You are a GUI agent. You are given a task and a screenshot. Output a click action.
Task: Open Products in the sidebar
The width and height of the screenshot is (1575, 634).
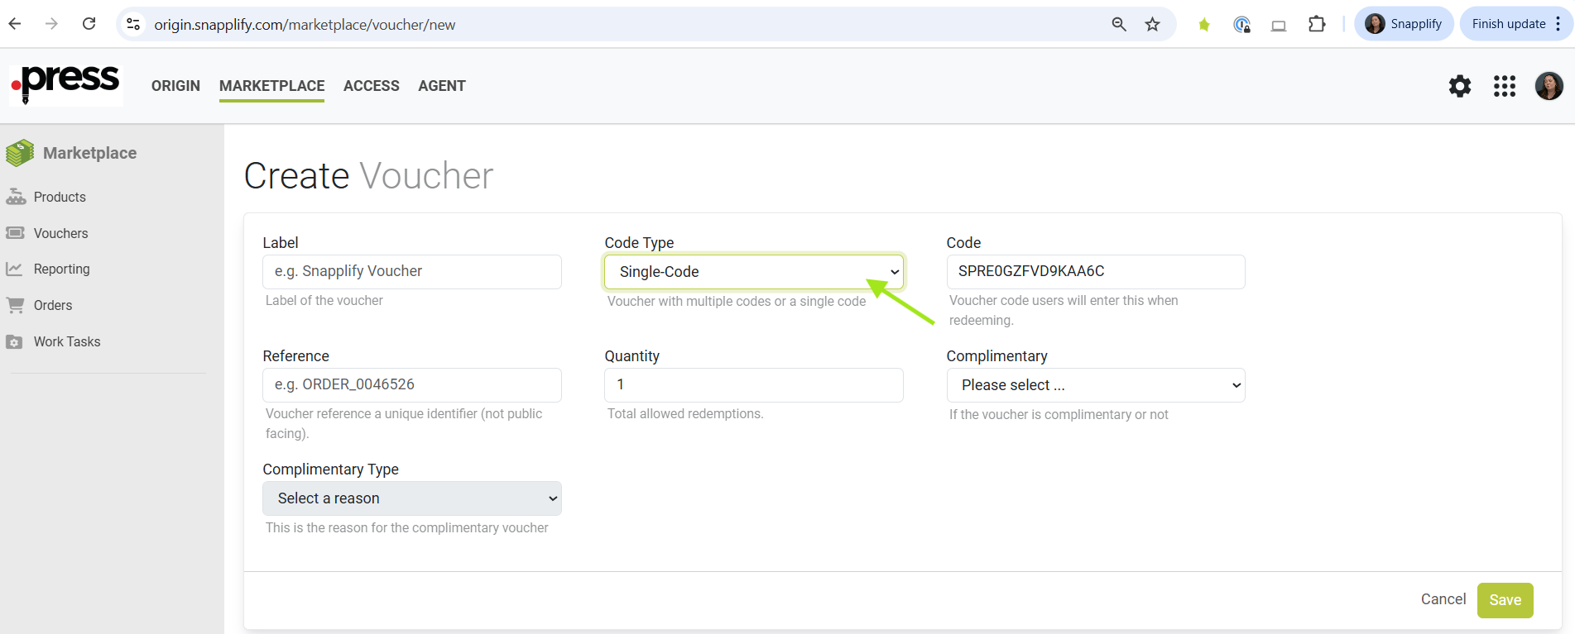60,197
